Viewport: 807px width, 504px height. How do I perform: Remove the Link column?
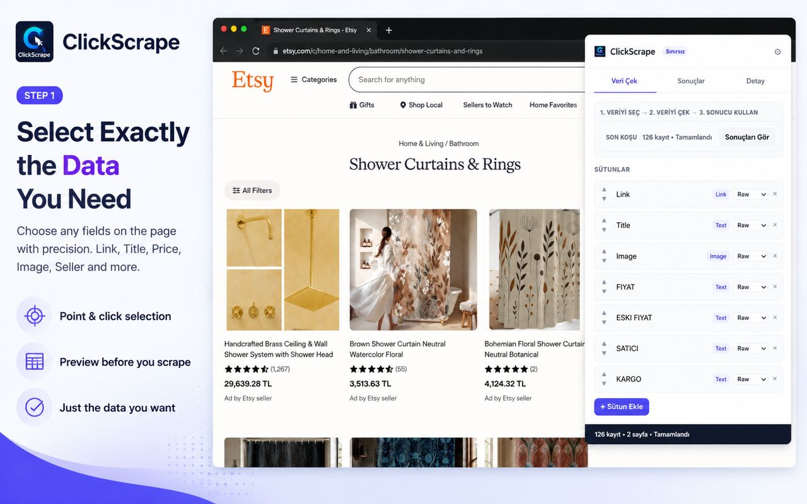775,194
